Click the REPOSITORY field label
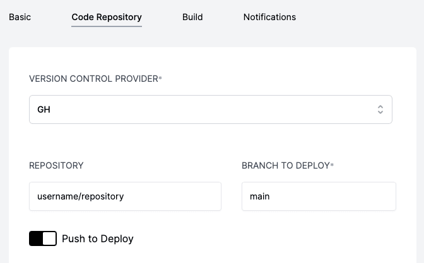This screenshot has height=263, width=424. click(x=56, y=165)
